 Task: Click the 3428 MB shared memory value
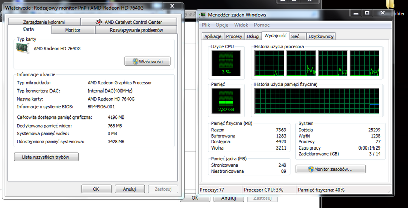tap(116, 142)
